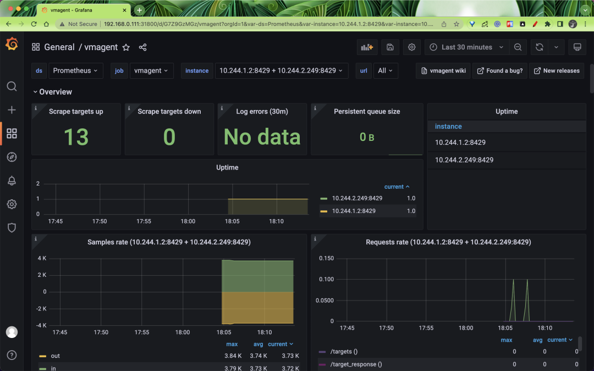Viewport: 594px width, 371px height.
Task: Sort Uptime table by current column
Action: coord(395,187)
